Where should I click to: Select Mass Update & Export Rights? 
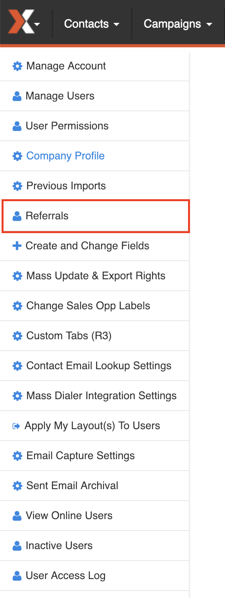(x=94, y=276)
